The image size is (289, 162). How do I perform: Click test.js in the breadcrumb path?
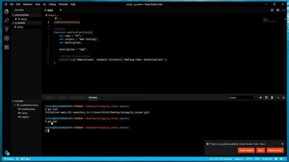(x=51, y=15)
